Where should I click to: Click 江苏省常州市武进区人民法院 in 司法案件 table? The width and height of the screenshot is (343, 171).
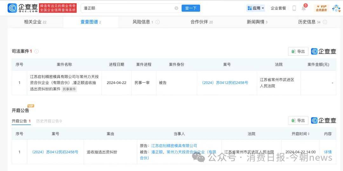coord(277,83)
